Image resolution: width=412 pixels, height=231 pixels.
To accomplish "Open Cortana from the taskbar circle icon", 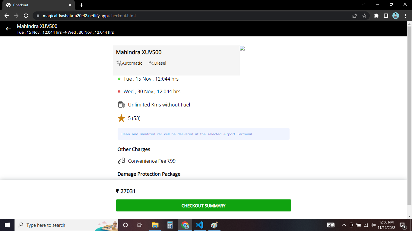I will click(x=125, y=225).
